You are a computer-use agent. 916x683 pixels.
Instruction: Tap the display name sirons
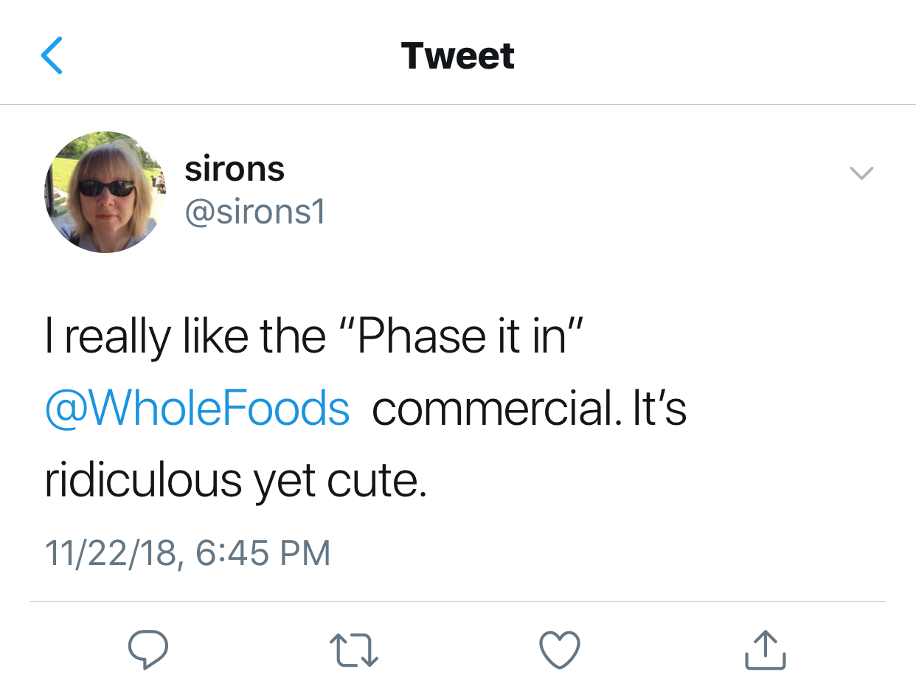click(235, 169)
